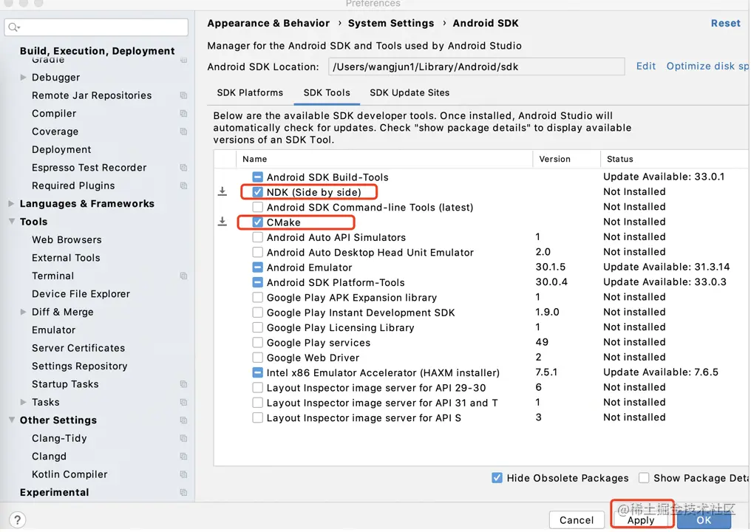Click project-level icon next to Kotlin Compiler
Viewport: 751px width, 532px height.
[x=183, y=474]
